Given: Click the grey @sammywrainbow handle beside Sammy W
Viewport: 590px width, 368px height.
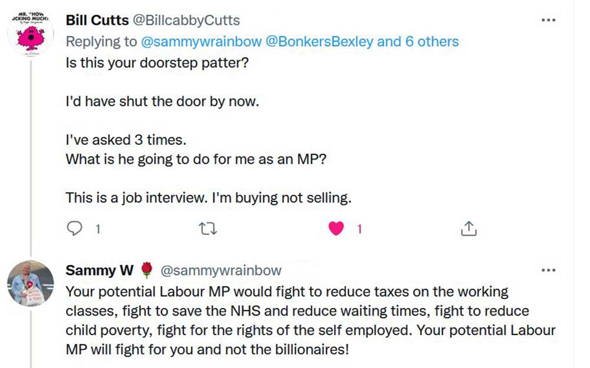Looking at the screenshot, I should (221, 270).
